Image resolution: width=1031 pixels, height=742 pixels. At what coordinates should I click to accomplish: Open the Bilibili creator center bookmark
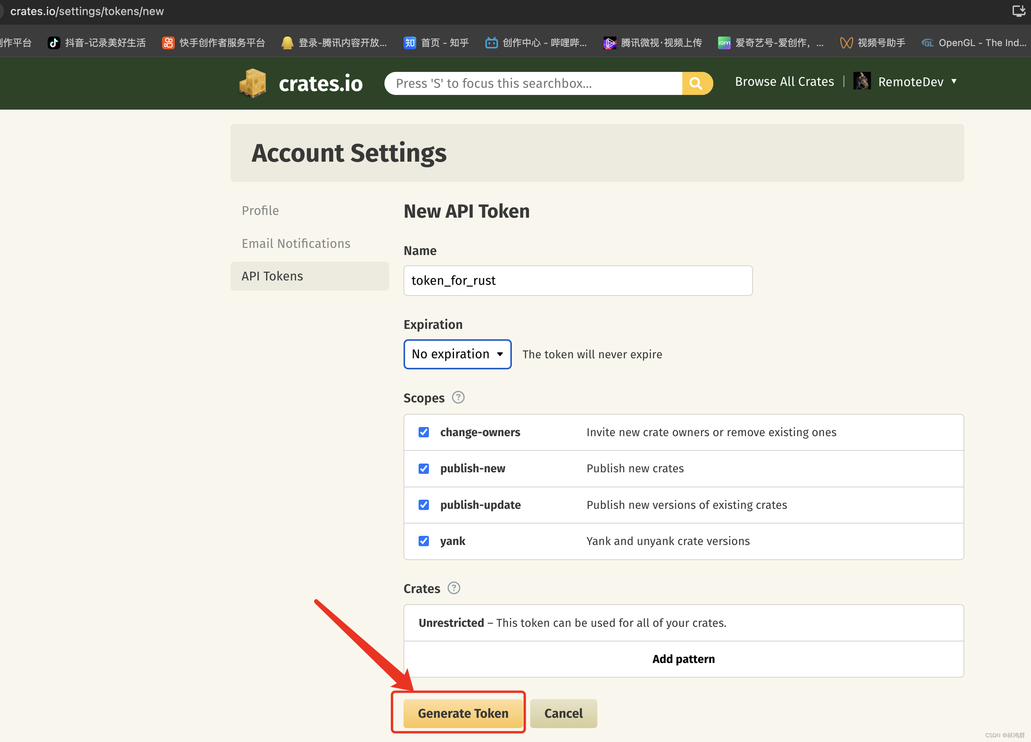pyautogui.click(x=536, y=43)
